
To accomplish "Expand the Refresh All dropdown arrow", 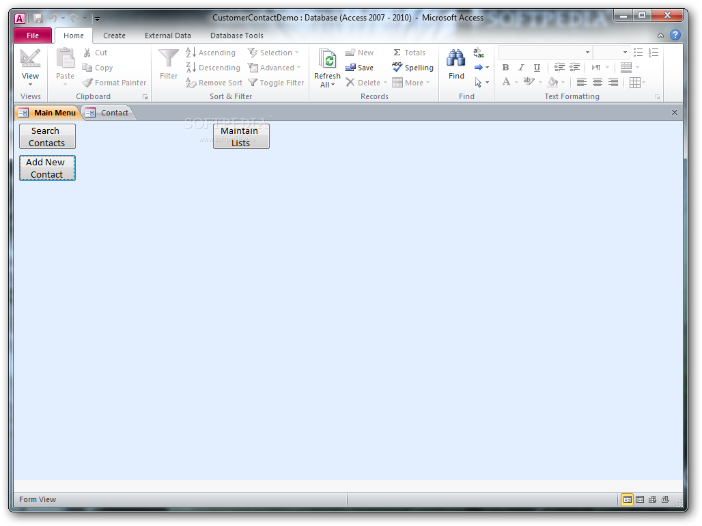I will (x=333, y=85).
